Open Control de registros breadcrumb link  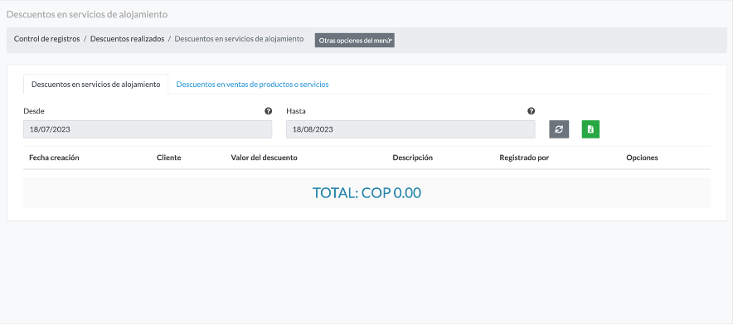pyautogui.click(x=46, y=39)
